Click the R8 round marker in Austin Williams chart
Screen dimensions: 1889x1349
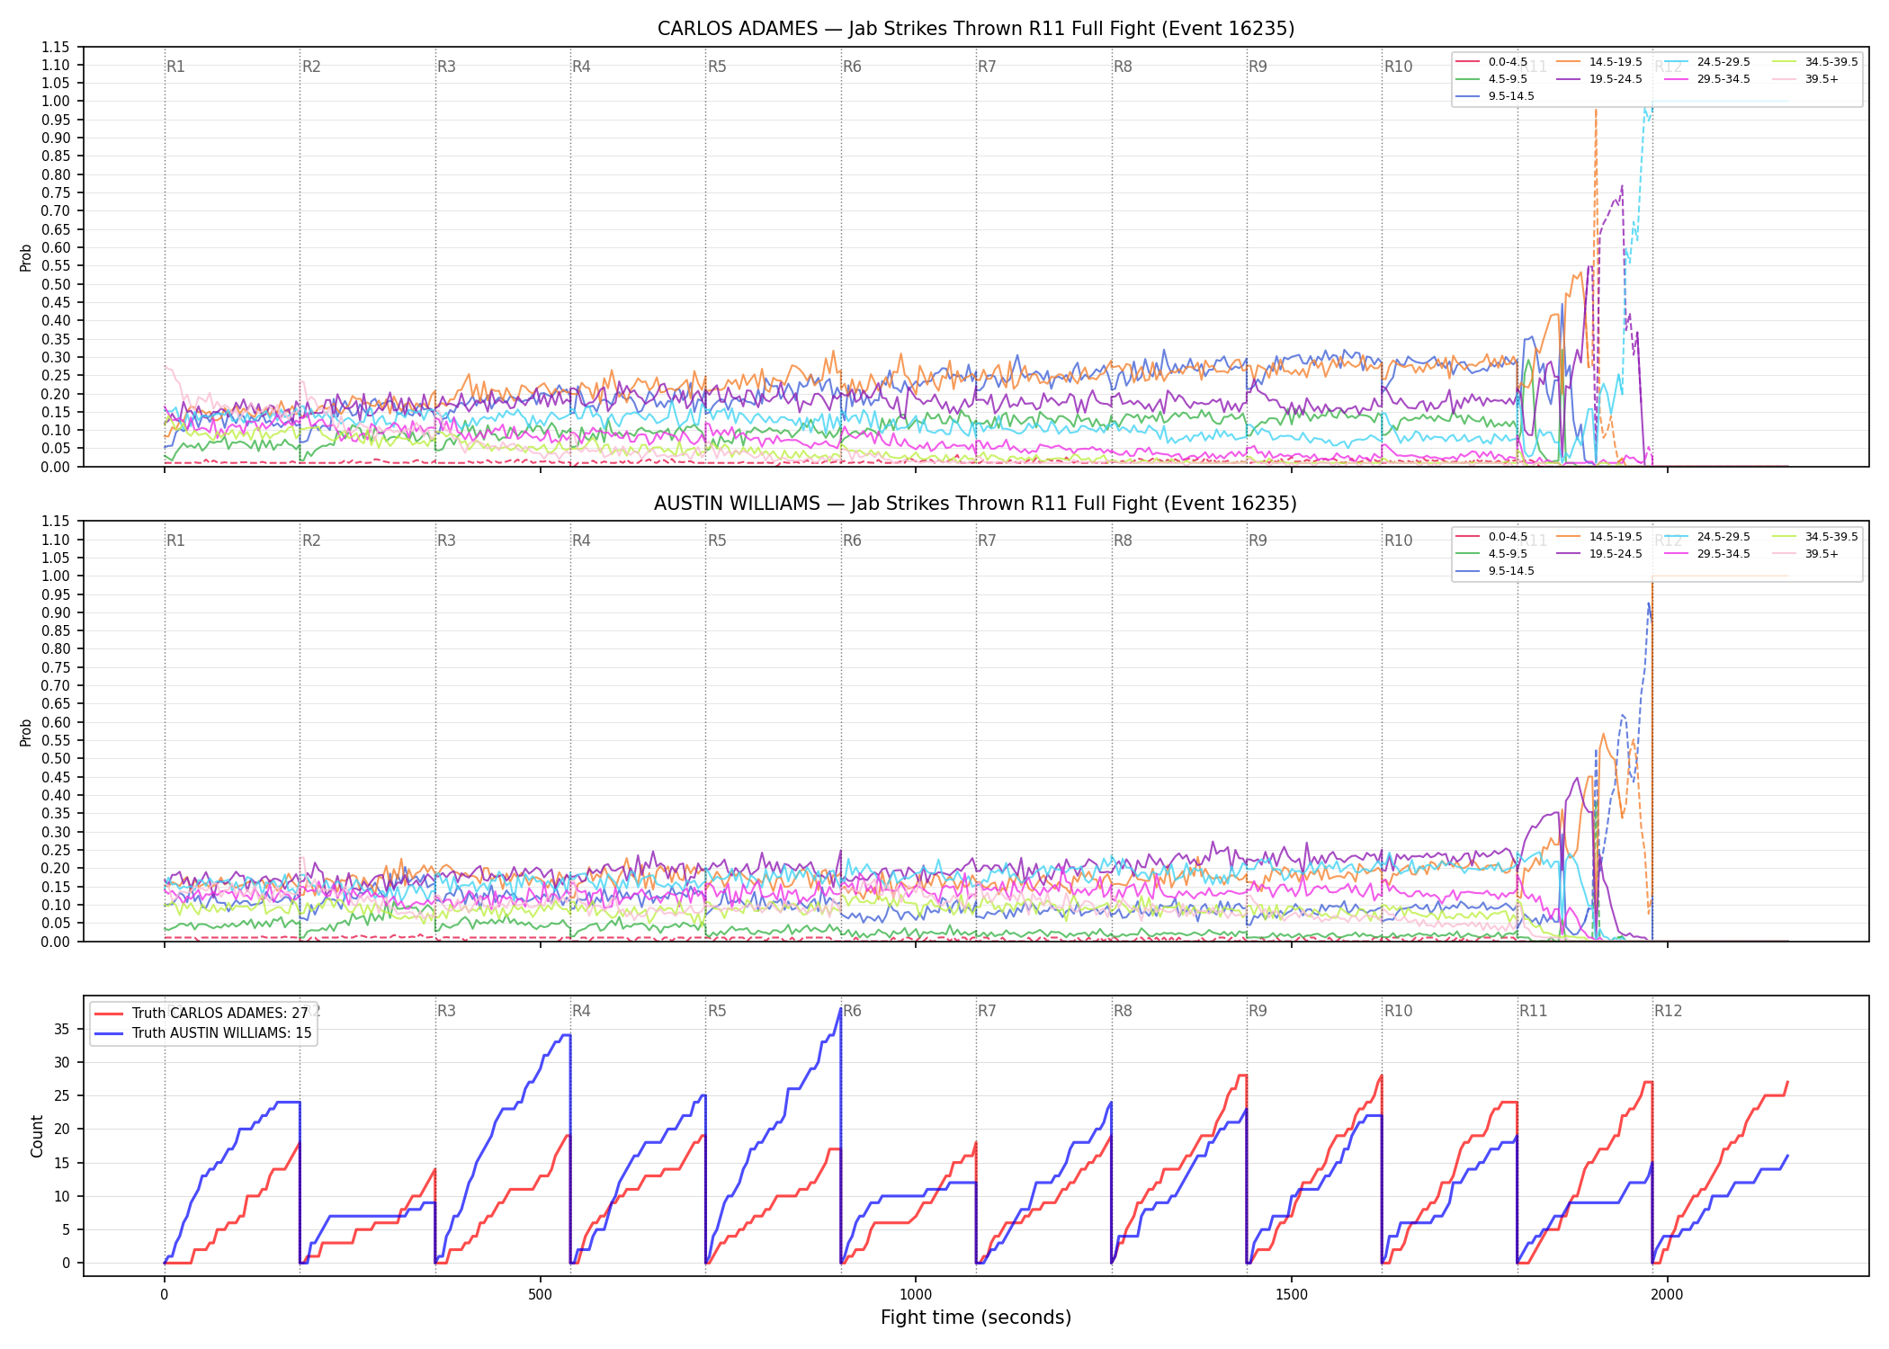[x=1123, y=540]
